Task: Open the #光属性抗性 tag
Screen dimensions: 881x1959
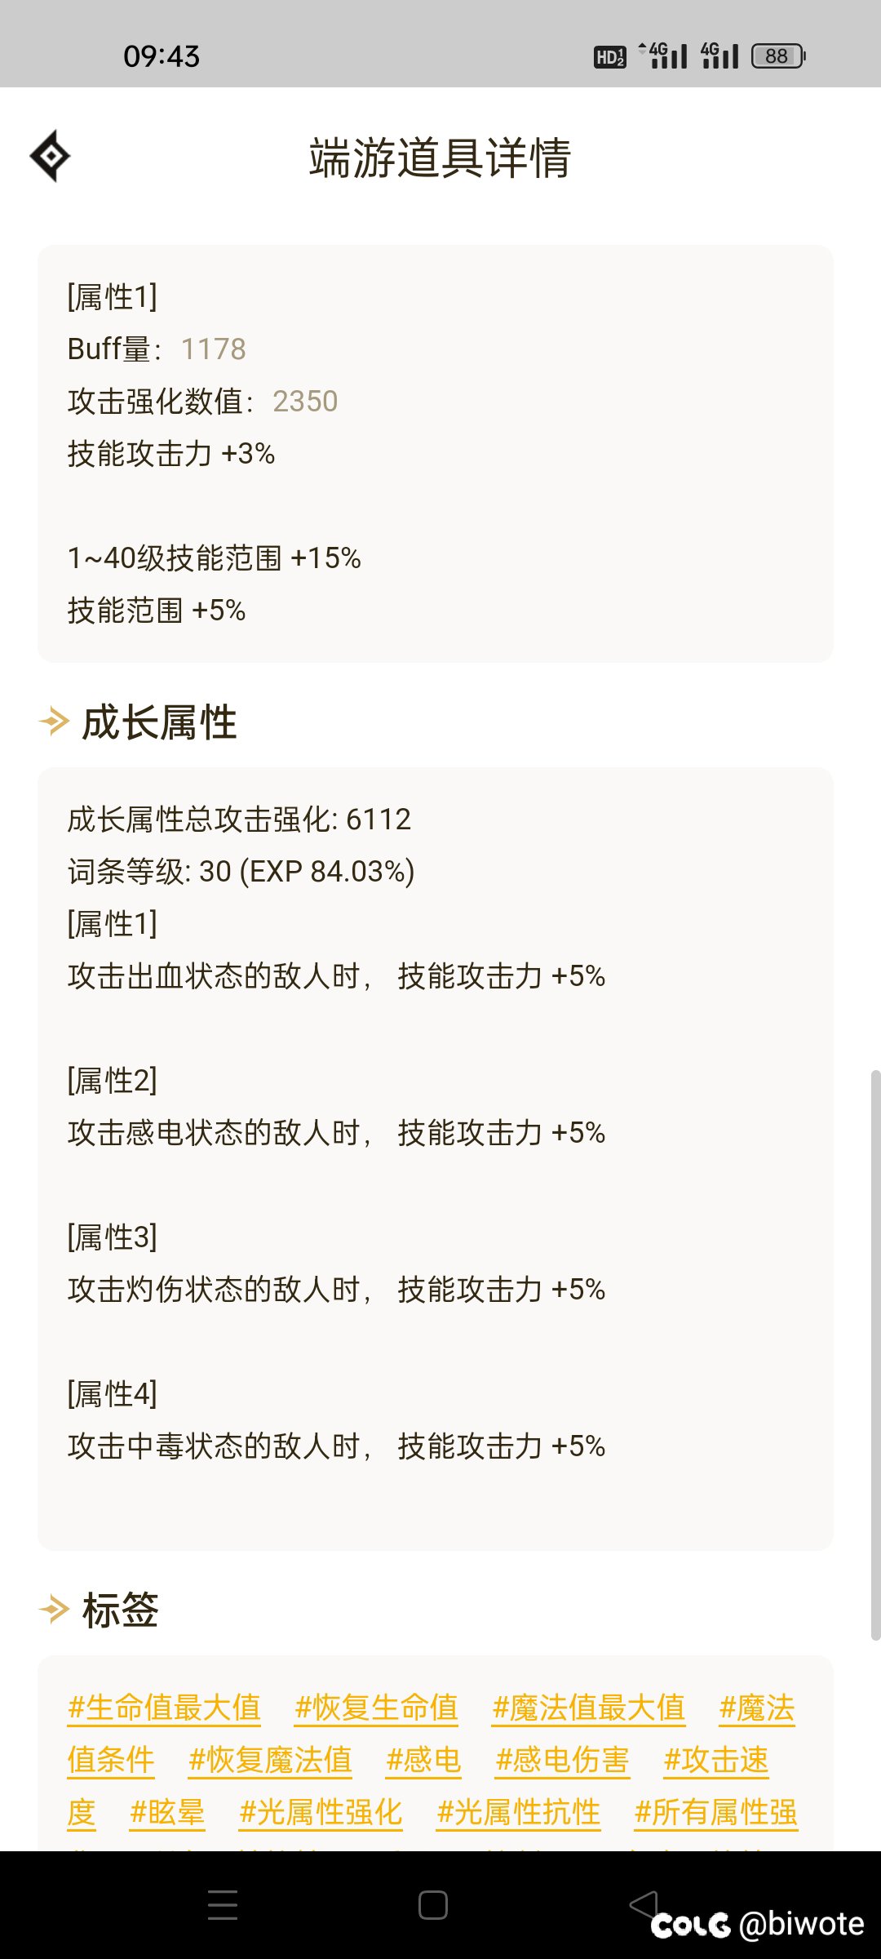Action: (x=519, y=1812)
